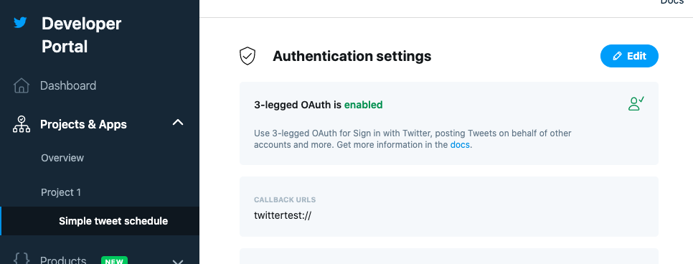The image size is (693, 264).
Task: Edit the Authentication settings
Action: point(629,56)
